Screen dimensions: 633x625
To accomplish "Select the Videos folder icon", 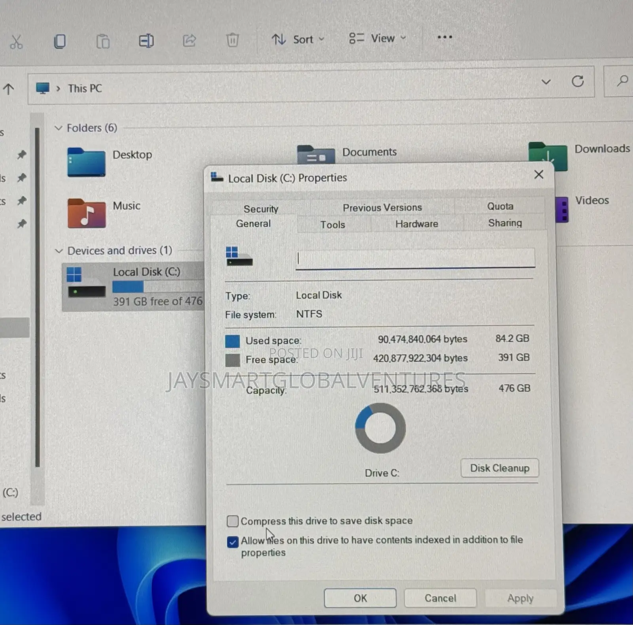I will point(562,210).
